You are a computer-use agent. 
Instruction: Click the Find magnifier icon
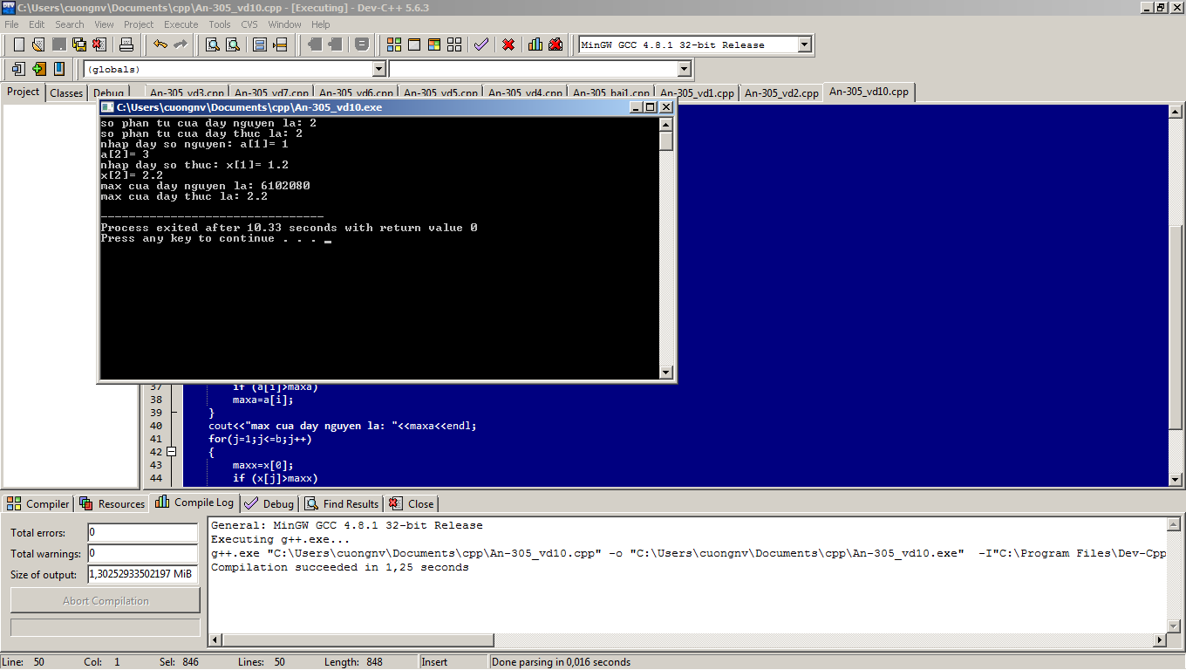pos(212,44)
